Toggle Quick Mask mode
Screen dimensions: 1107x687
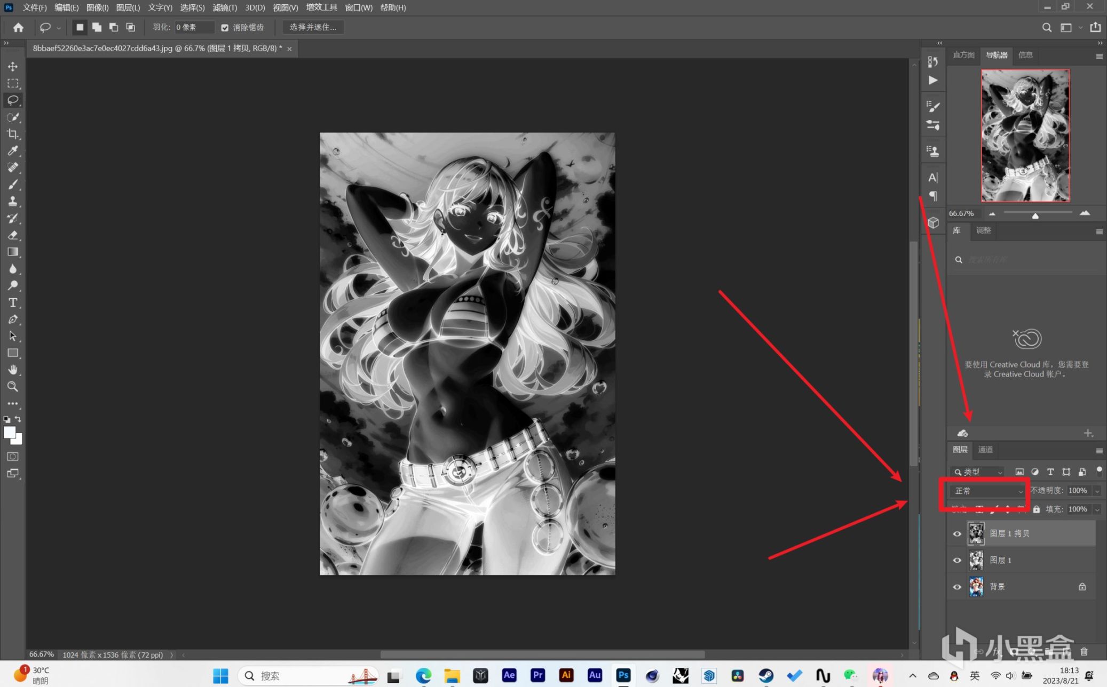pyautogui.click(x=13, y=457)
